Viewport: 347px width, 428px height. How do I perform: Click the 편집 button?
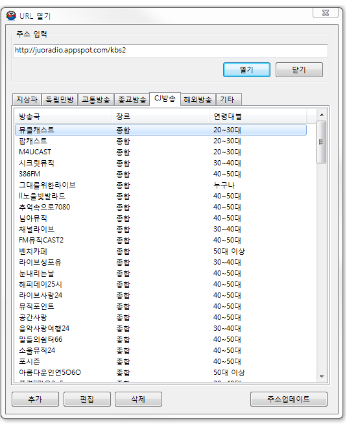tap(87, 399)
